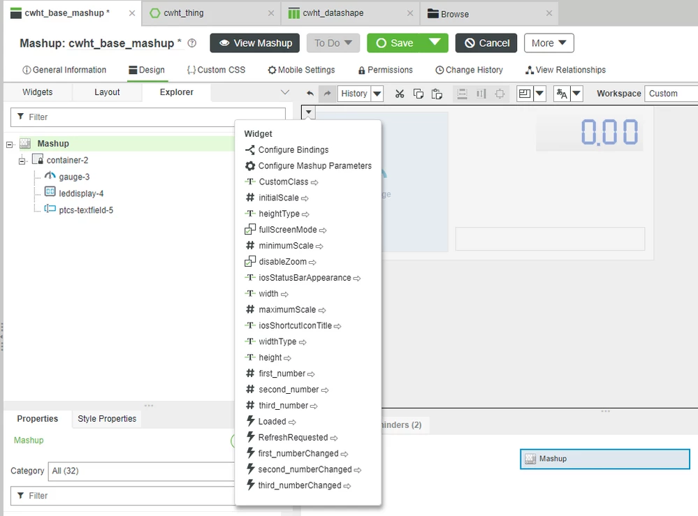
Task: Collapse the Mashup root tree node
Action: (x=9, y=145)
